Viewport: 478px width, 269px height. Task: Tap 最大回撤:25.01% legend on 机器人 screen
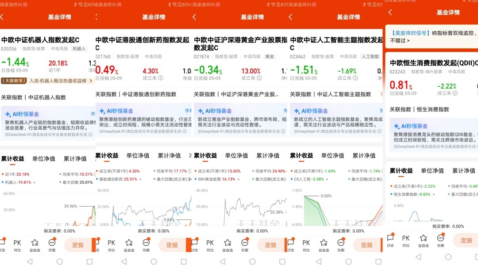pyautogui.click(x=76, y=182)
